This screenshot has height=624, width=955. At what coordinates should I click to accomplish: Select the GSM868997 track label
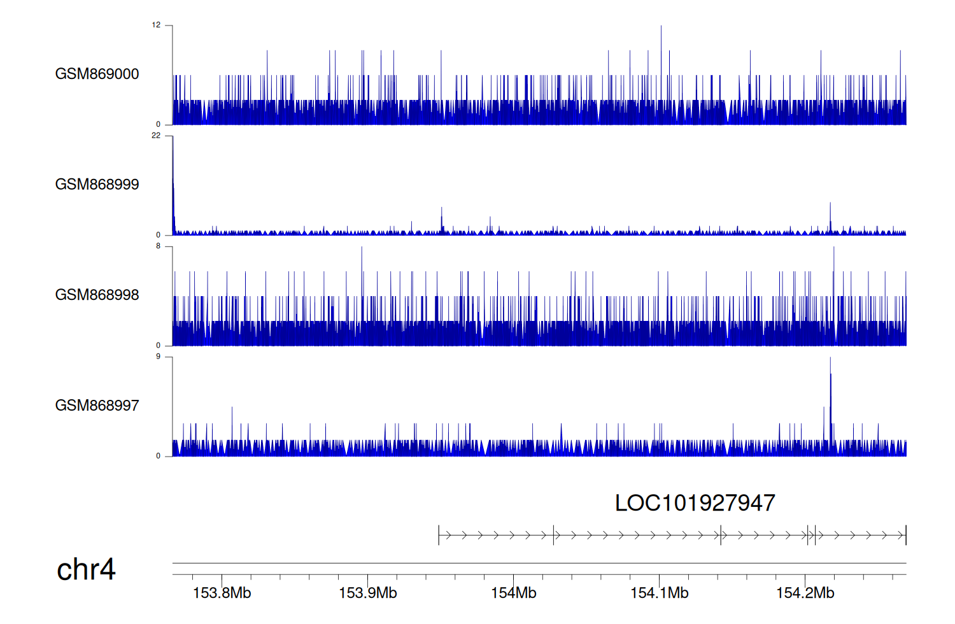pyautogui.click(x=97, y=406)
